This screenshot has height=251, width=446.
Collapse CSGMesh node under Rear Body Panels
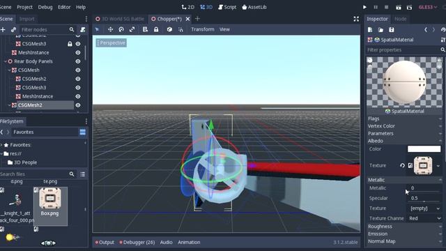[9, 70]
